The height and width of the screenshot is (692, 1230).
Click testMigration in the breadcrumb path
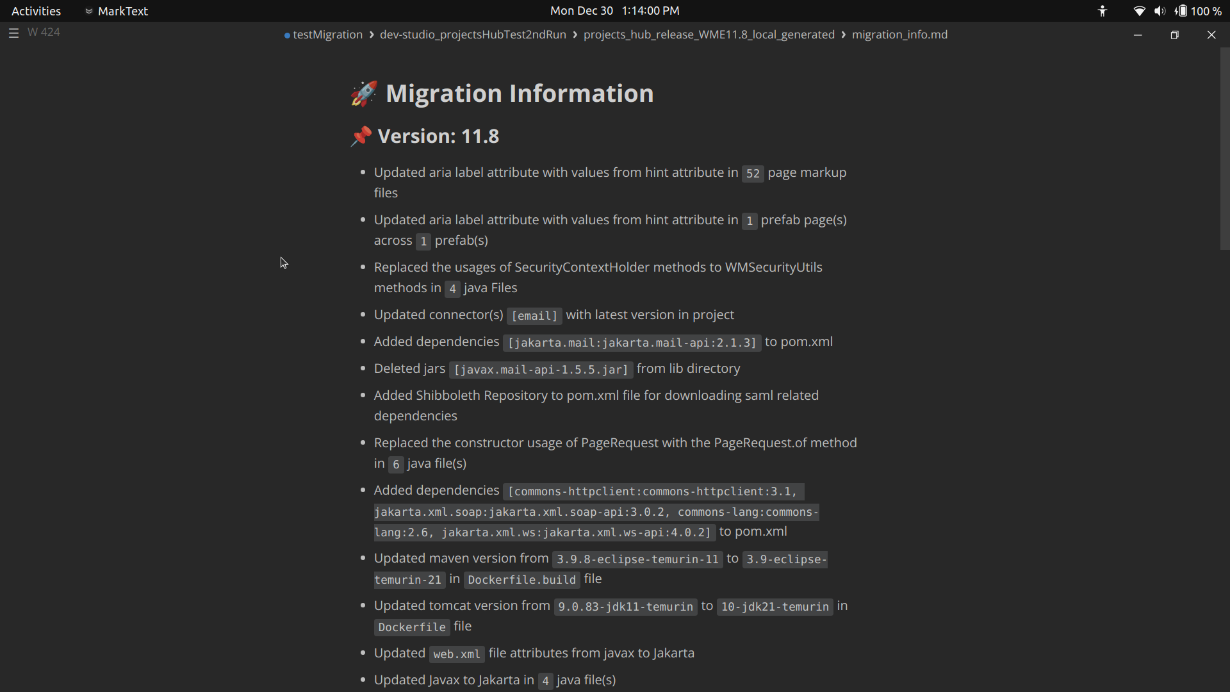327,35
